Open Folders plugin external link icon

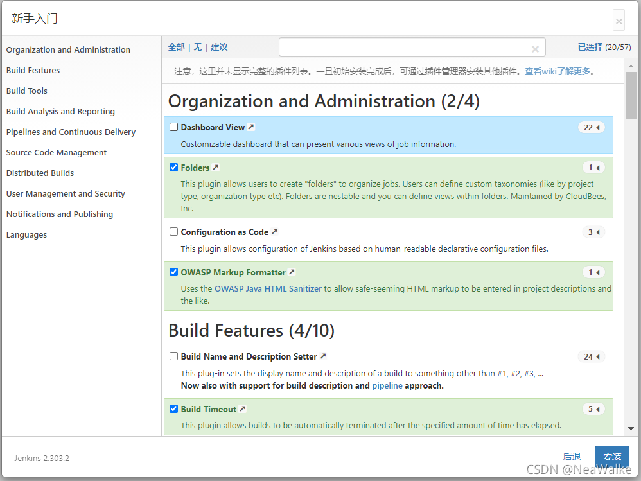[216, 167]
